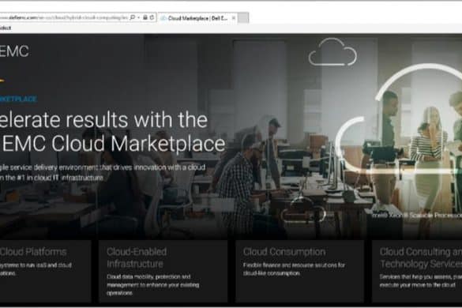
Task: Open Cloud Consulting and Technology Services card
Action: tap(417, 271)
